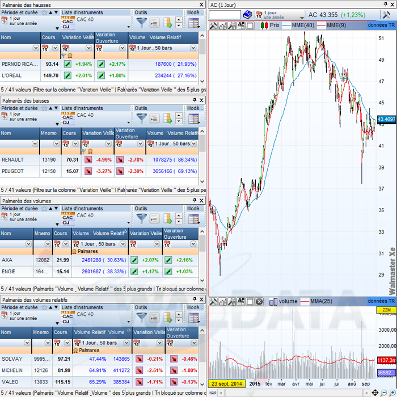Image resolution: width=397 pixels, height=397 pixels.
Task: Click filter funnel icon in Palmarès des hausses
Action: [x=142, y=23]
